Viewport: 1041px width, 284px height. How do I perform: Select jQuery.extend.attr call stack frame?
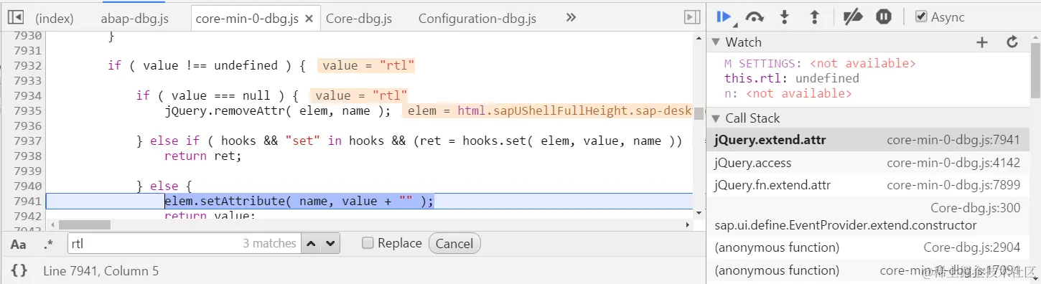(869, 140)
